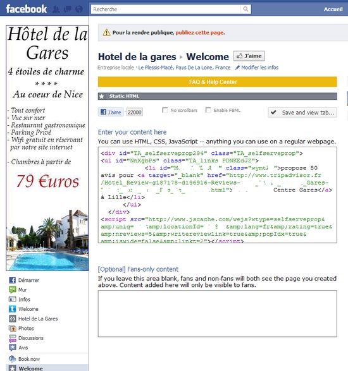
Task: Open Infos tab in sidebar
Action: coord(24,300)
